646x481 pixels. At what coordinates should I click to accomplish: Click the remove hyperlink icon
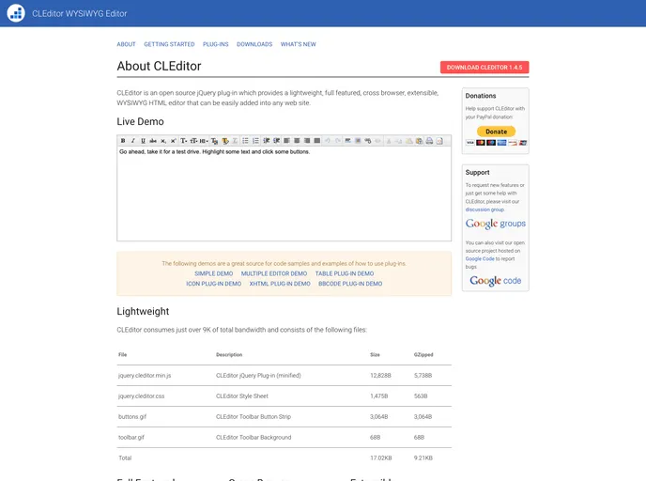pos(377,141)
